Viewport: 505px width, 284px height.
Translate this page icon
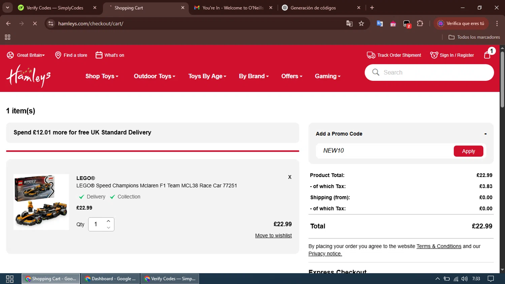tap(349, 24)
